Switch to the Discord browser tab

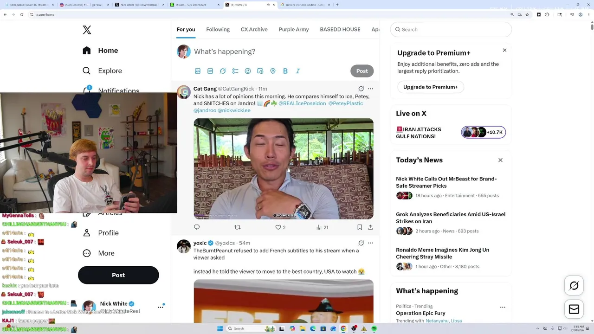click(84, 5)
